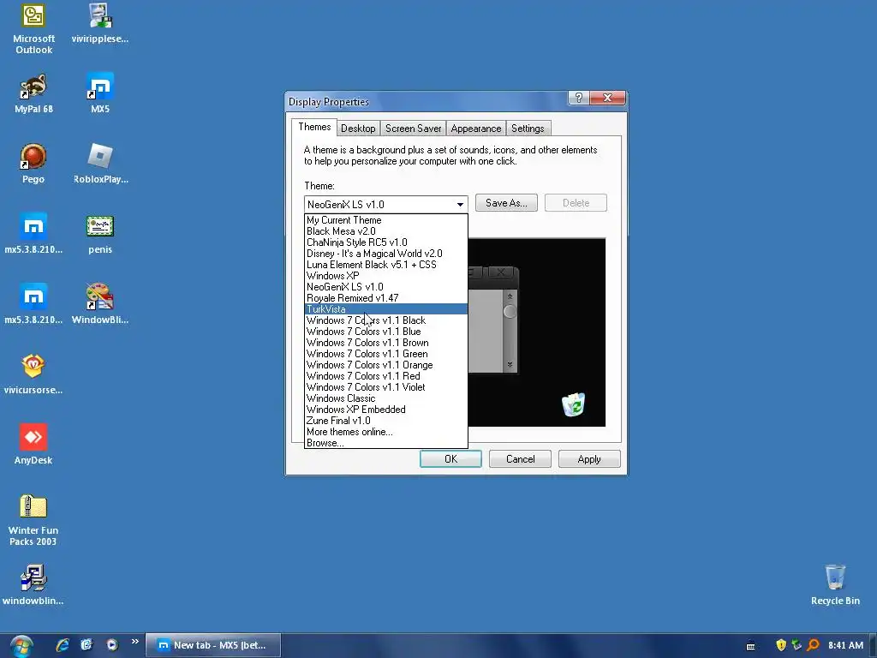Click the Save As... button

[506, 203]
